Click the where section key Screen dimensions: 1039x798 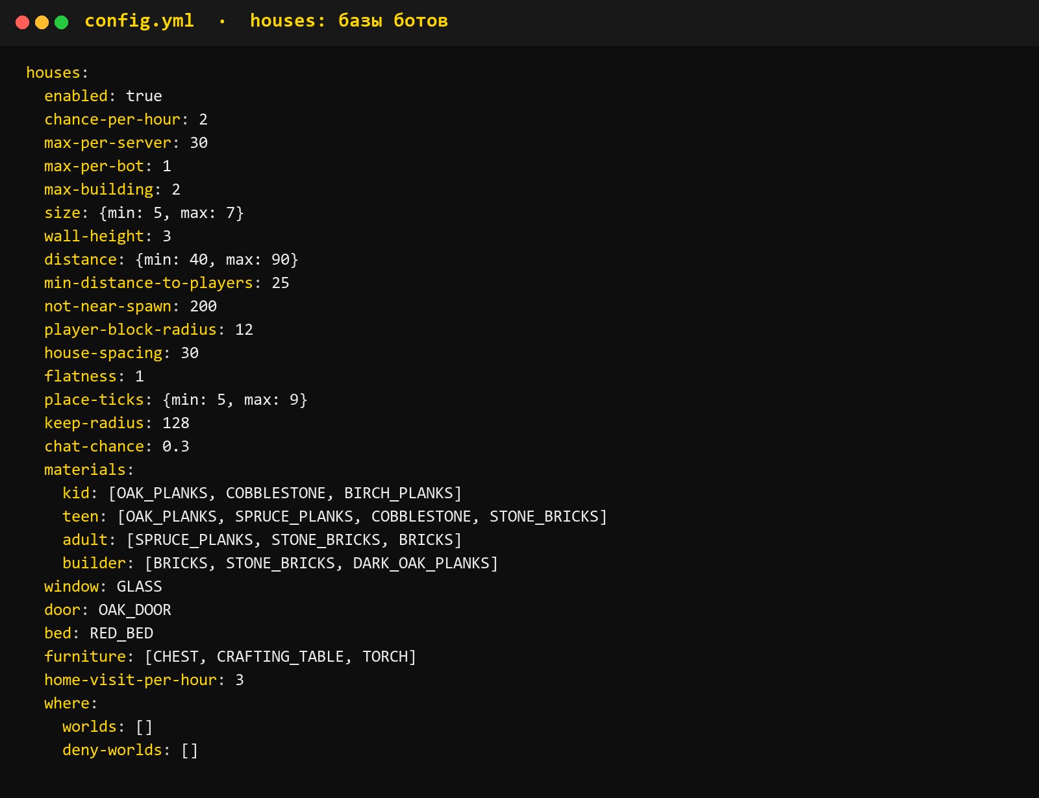(x=67, y=703)
